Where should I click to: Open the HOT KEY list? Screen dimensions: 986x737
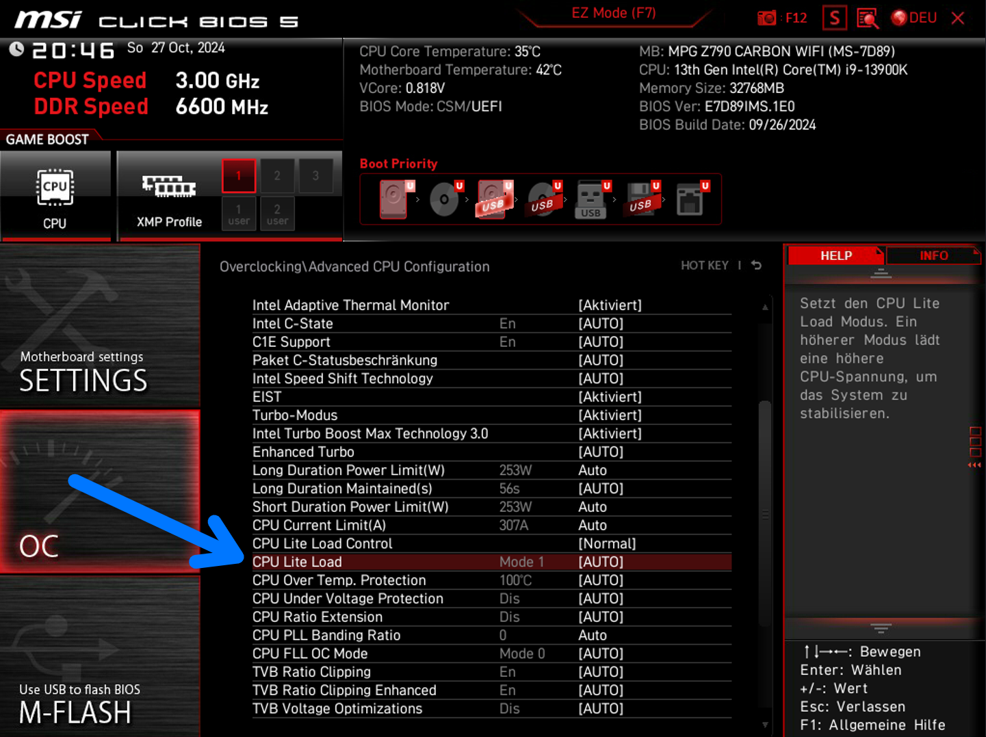(704, 266)
